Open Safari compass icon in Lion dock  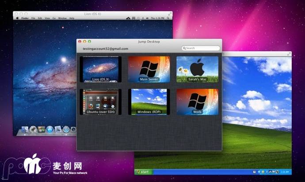click(x=66, y=129)
